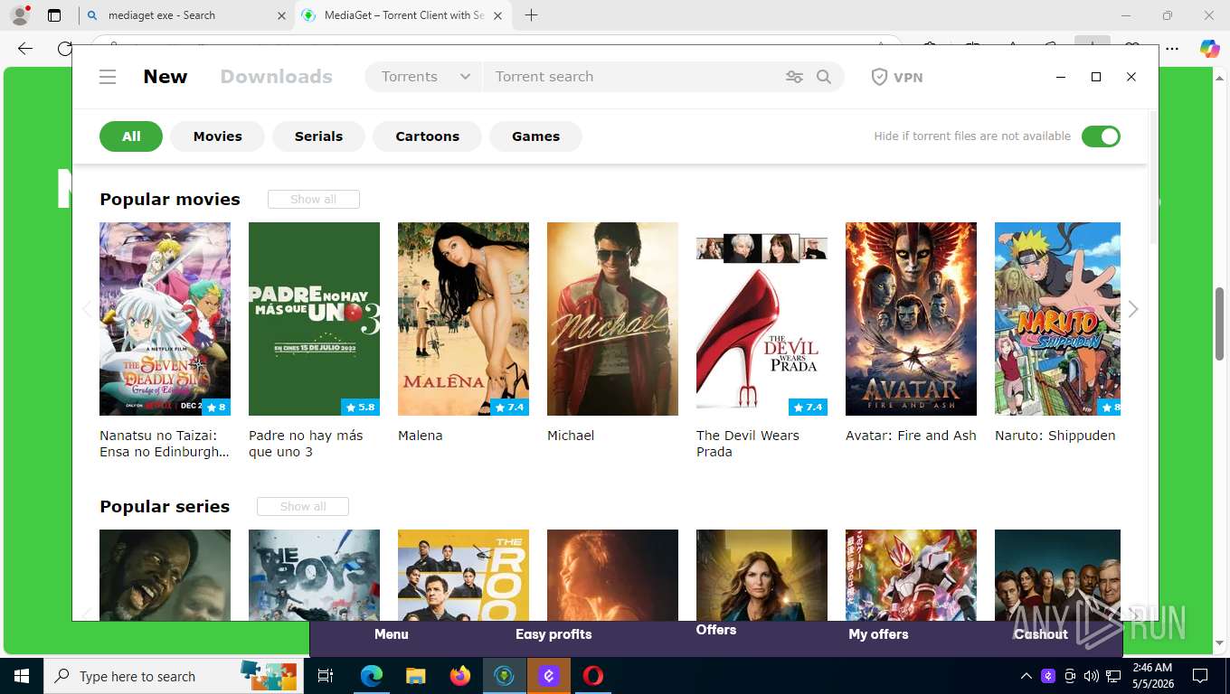This screenshot has height=694, width=1230.
Task: Open Task View on the taskbar
Action: click(x=326, y=676)
